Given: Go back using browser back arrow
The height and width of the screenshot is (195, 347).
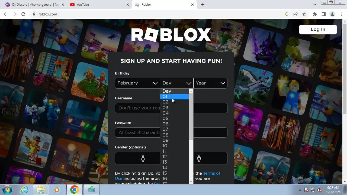Looking at the screenshot, I should pos(6,14).
